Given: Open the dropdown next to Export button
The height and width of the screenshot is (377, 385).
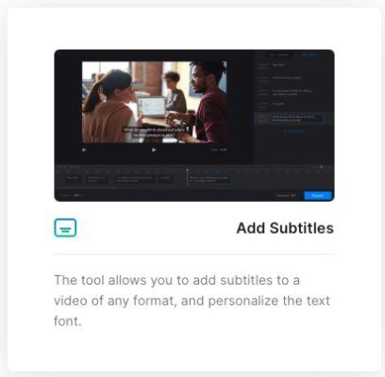Looking at the screenshot, I should pos(286,195).
